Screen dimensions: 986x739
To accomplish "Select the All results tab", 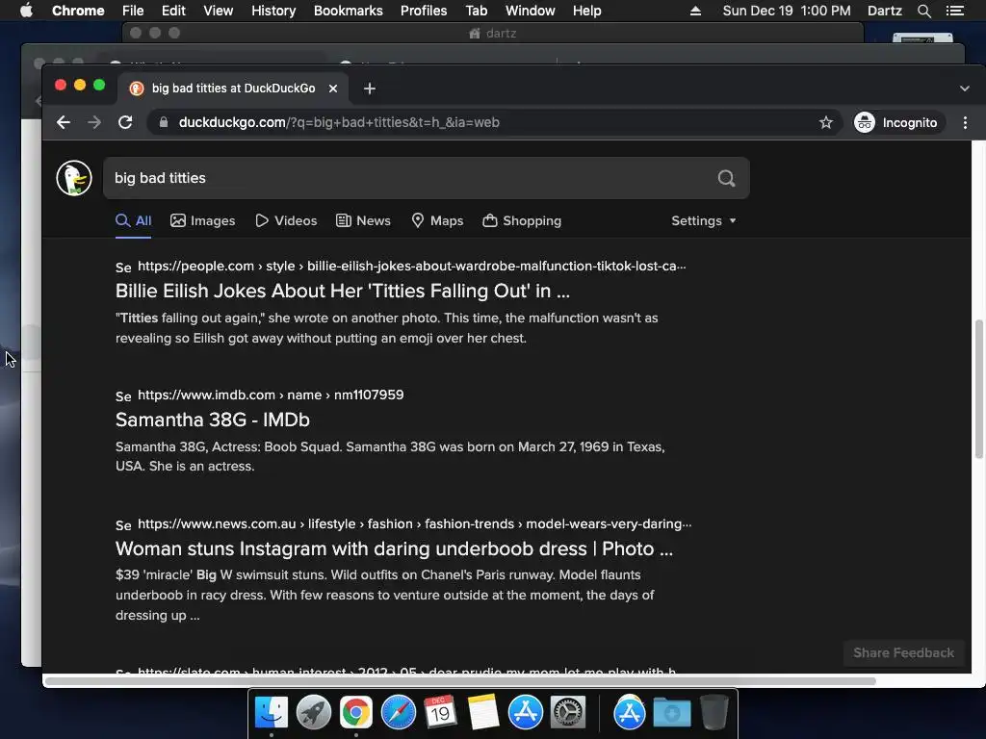I will (133, 220).
